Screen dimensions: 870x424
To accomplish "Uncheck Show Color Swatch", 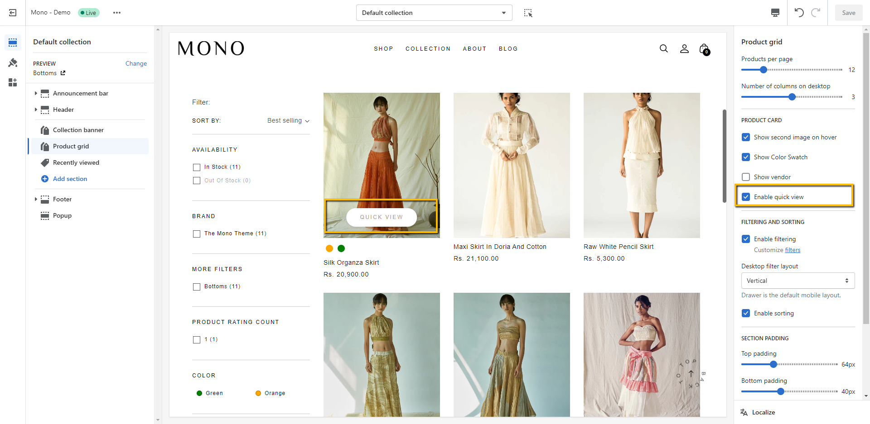I will point(746,157).
